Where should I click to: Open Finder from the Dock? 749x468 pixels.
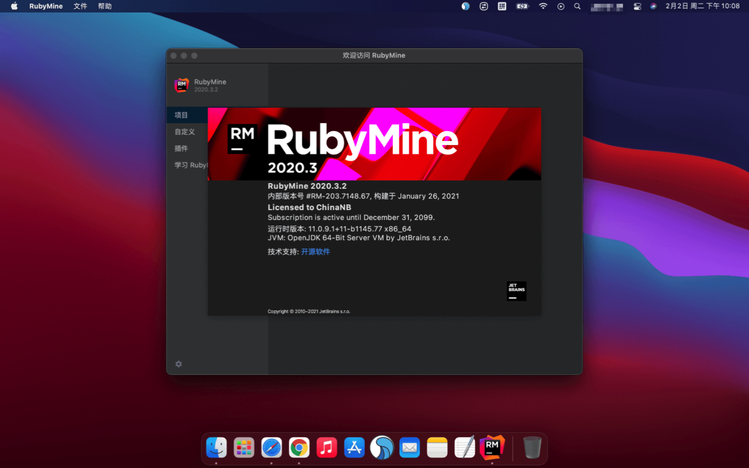click(216, 448)
